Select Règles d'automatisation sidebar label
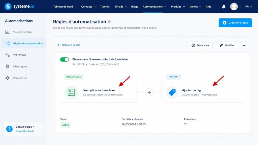The image size is (258, 145). click(x=28, y=43)
